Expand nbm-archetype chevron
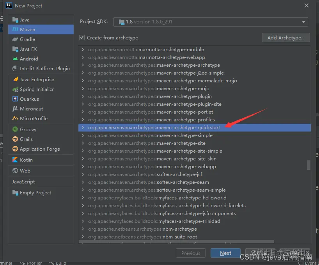Viewport: 319px width, 265px height. pos(83,229)
